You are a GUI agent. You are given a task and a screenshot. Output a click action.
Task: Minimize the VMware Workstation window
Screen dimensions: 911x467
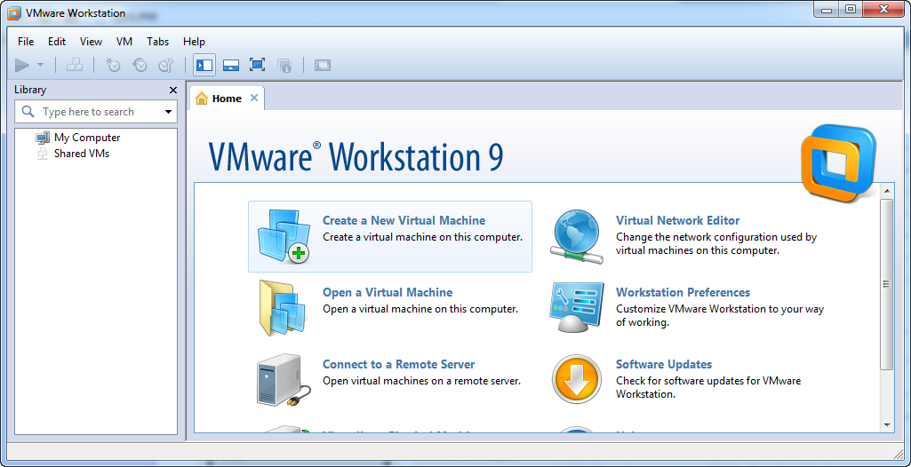pos(827,9)
